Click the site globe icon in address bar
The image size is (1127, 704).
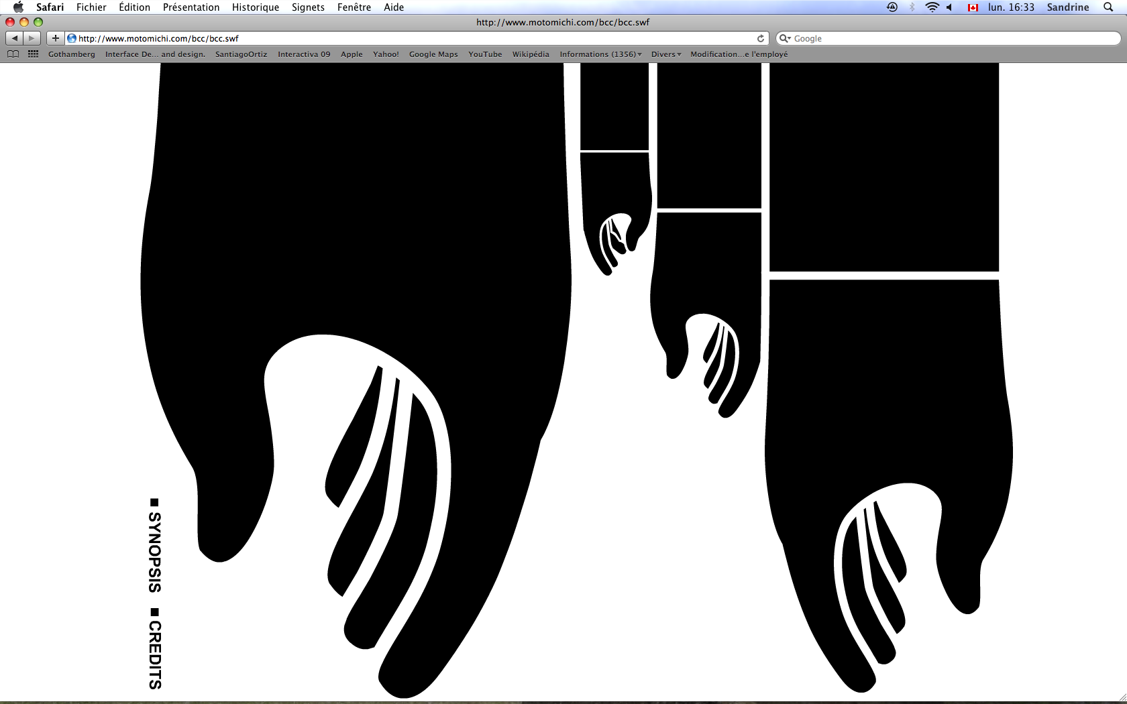click(x=72, y=38)
